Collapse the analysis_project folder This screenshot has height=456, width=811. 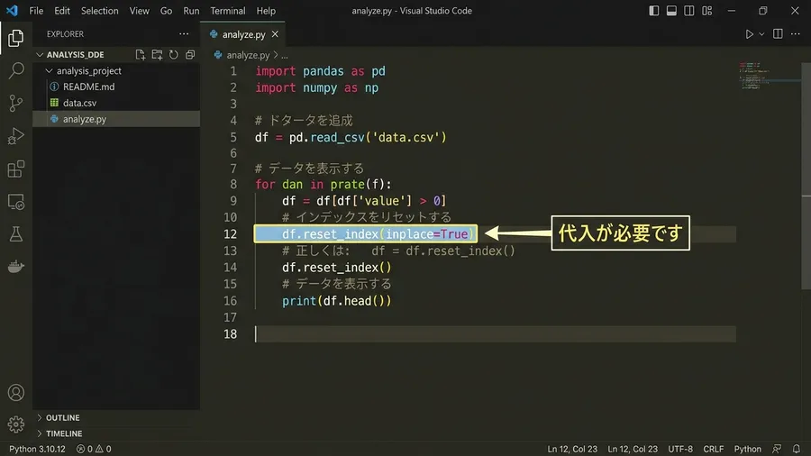tap(50, 71)
